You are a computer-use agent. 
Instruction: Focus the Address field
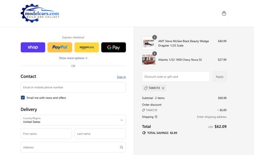pyautogui.click(x=73, y=147)
